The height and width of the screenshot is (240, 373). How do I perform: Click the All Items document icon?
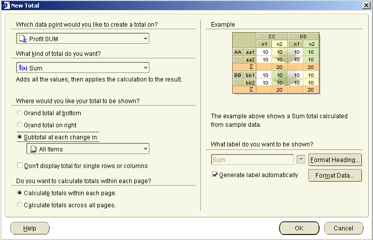pos(33,149)
